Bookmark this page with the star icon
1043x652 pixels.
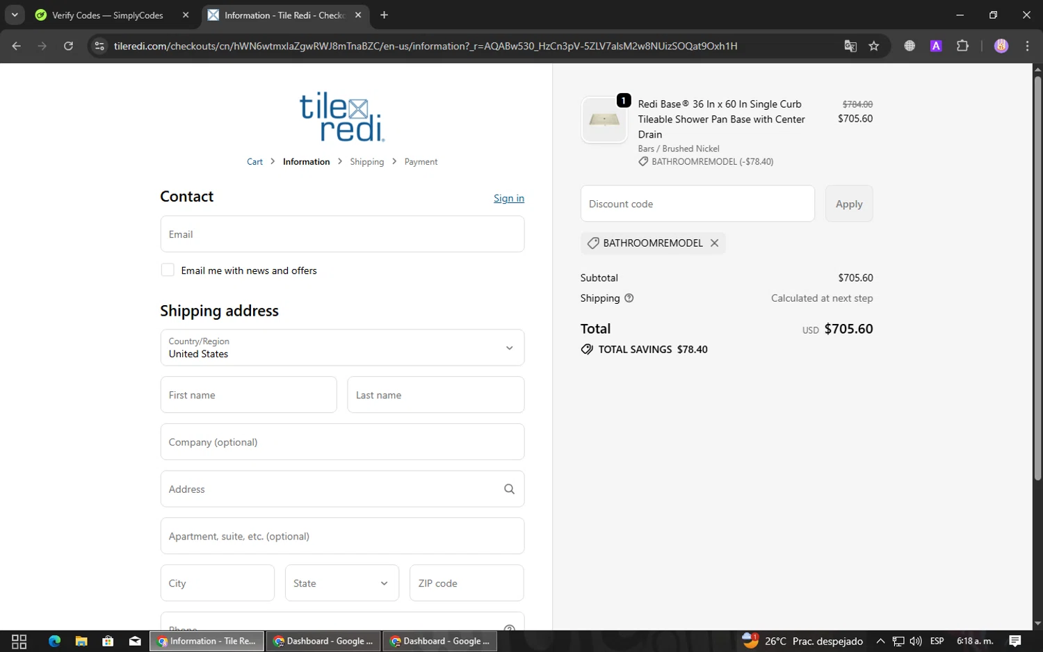[874, 46]
